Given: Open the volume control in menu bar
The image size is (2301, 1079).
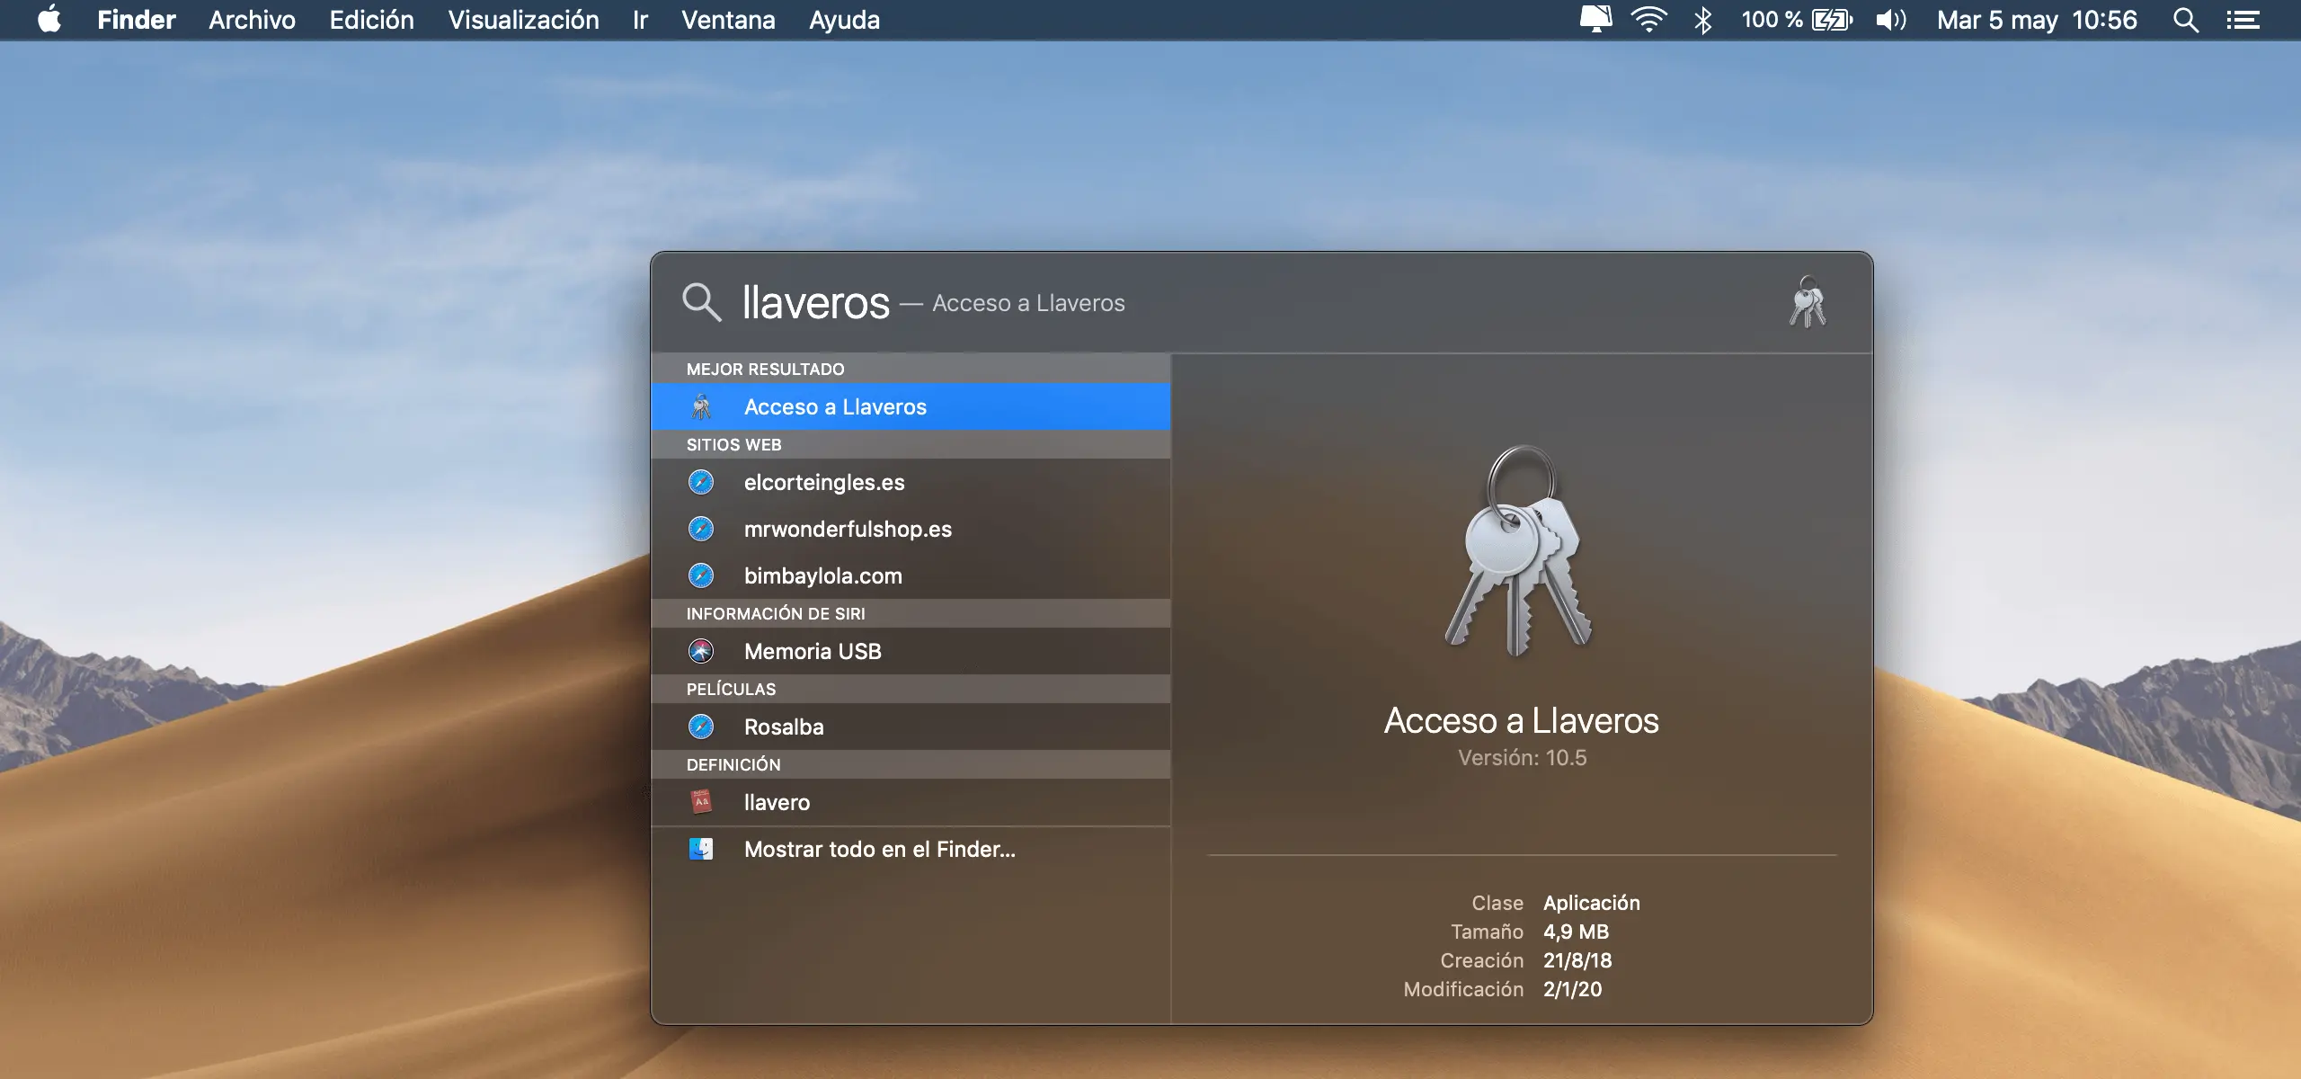Looking at the screenshot, I should (x=1891, y=20).
